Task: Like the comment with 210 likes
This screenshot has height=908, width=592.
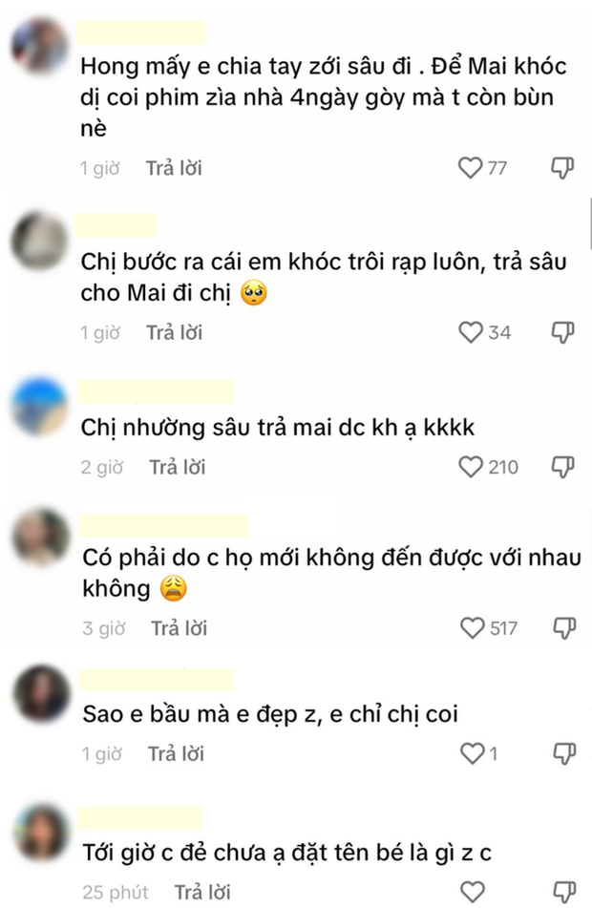Action: (x=471, y=467)
